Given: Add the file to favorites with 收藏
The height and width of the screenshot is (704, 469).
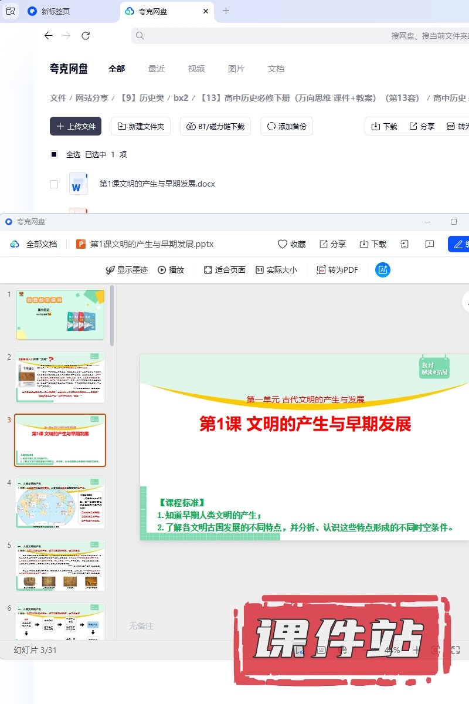Looking at the screenshot, I should 291,244.
